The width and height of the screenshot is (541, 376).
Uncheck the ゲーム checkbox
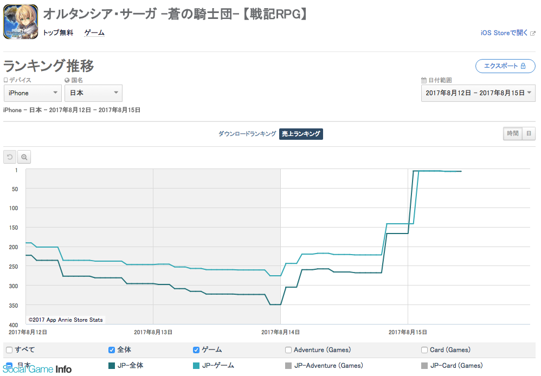click(x=196, y=350)
